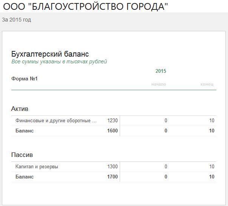228x206 pixels.
Task: Click balance line code 1600
Action: click(x=112, y=131)
